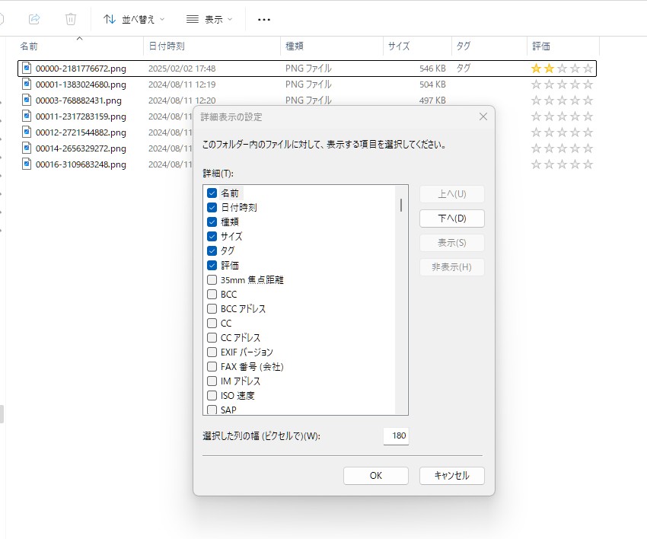
Task: Uncheck the サイズ checkbox
Action: click(212, 237)
